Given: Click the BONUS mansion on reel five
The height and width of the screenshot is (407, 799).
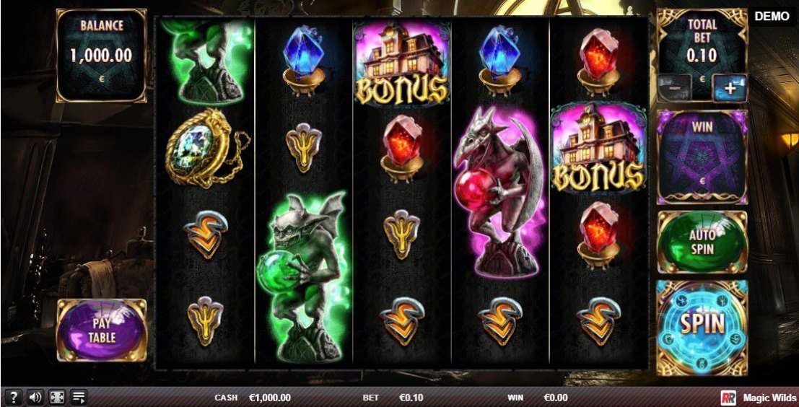Looking at the screenshot, I should click(598, 148).
